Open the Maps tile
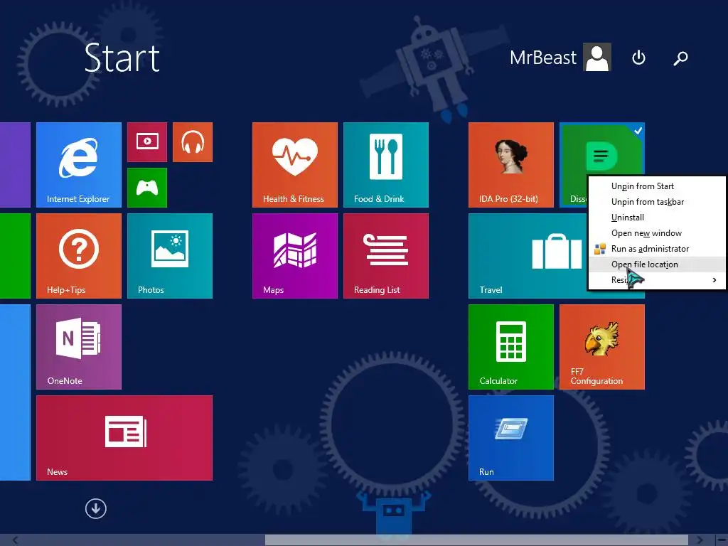 (x=295, y=256)
